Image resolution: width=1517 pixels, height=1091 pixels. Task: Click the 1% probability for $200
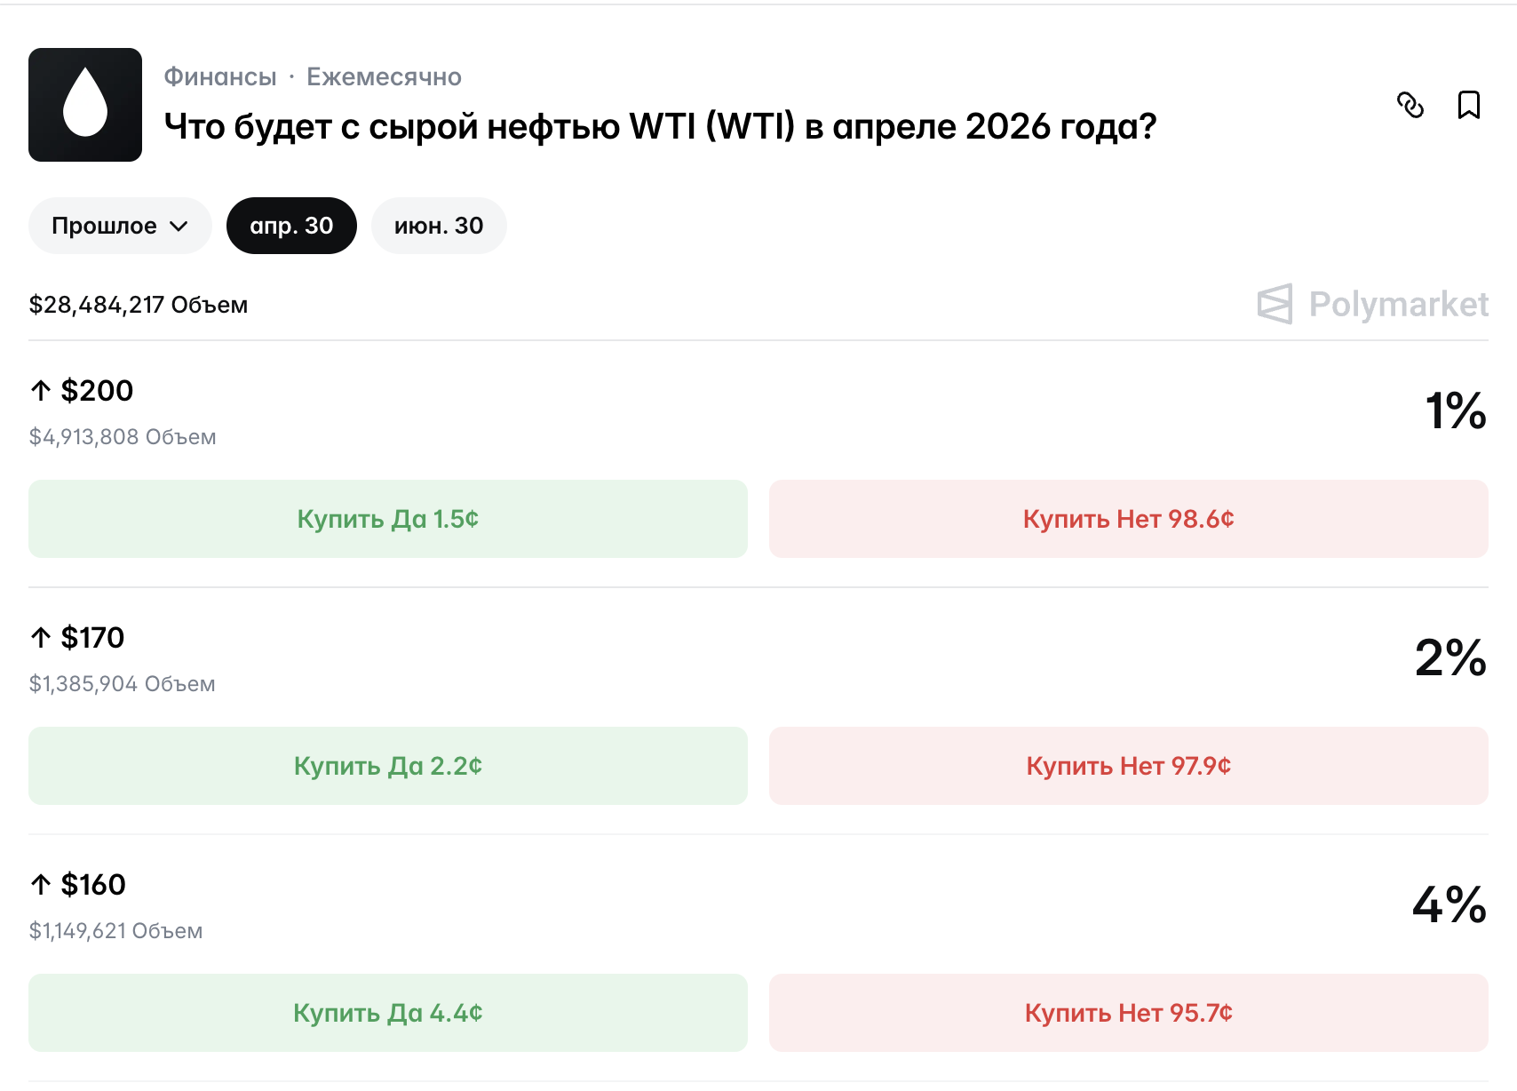pyautogui.click(x=1455, y=410)
